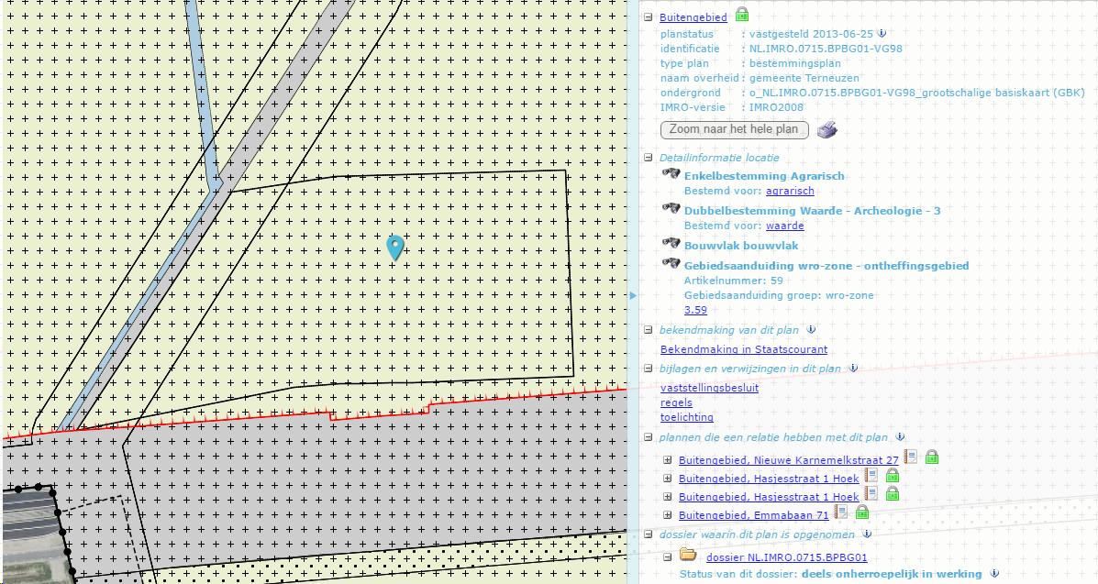This screenshot has height=584, width=1098.
Task: Click the text Artikelnummer: 59
Action: pyautogui.click(x=734, y=281)
